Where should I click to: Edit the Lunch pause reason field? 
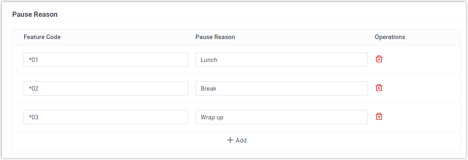click(281, 60)
